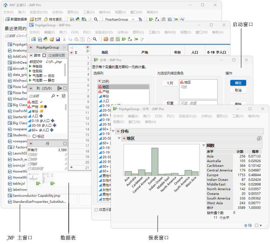Screen dimensions: 270x244
Task: Click lock icon in PopAgeGroup toolbar
Action: coord(89,39)
